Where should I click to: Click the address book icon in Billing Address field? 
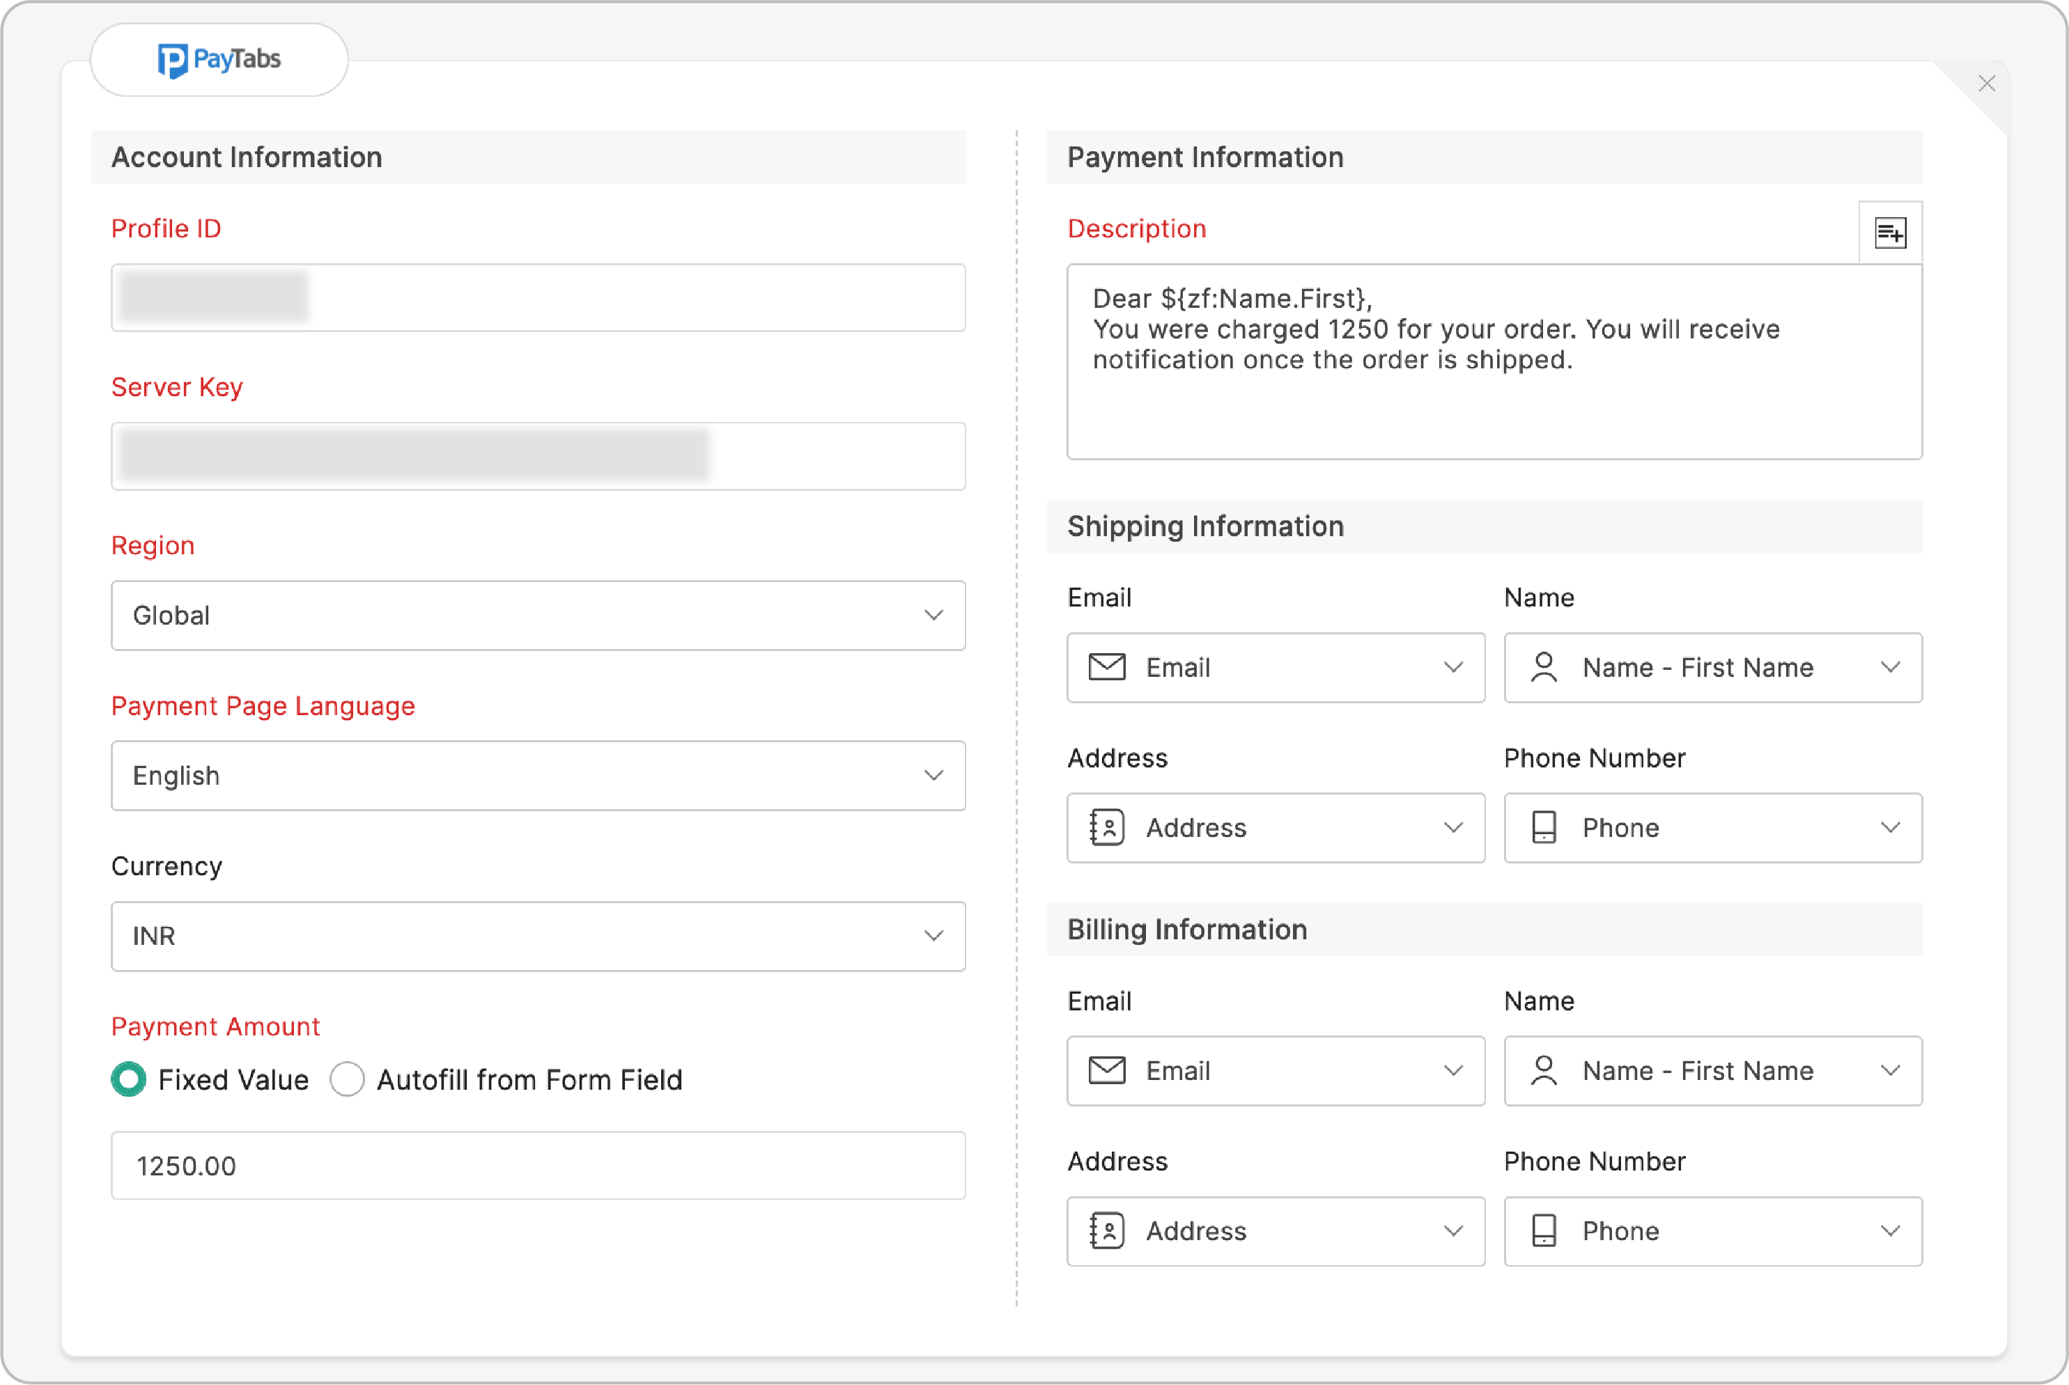click(x=1109, y=1230)
